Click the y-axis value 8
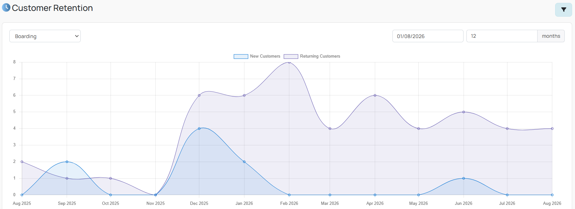Image resolution: width=575 pixels, height=209 pixels. pos(14,62)
